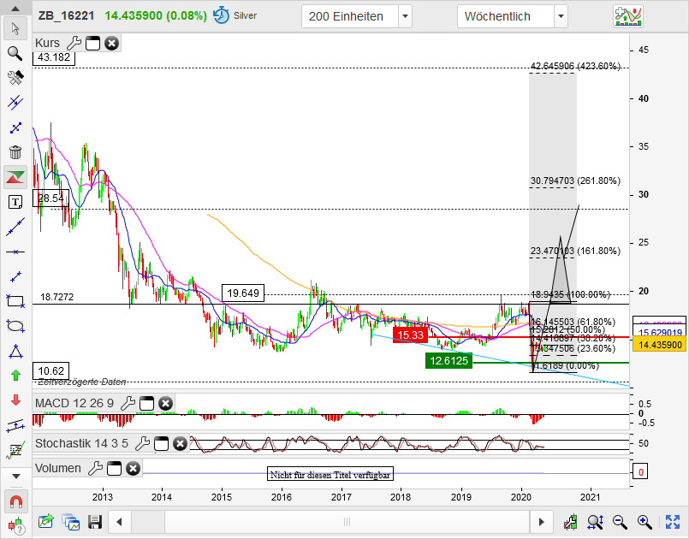
Task: Select the pointer arrow tool
Action: pos(15,28)
